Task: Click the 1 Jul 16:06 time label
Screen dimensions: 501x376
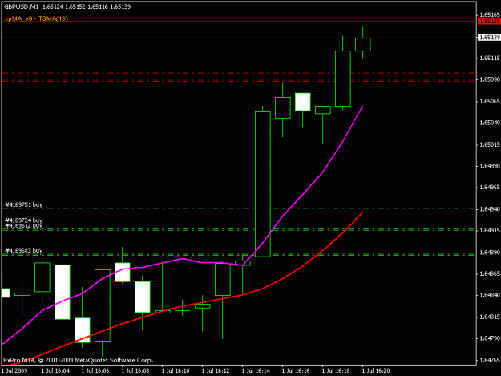Action: (95, 371)
